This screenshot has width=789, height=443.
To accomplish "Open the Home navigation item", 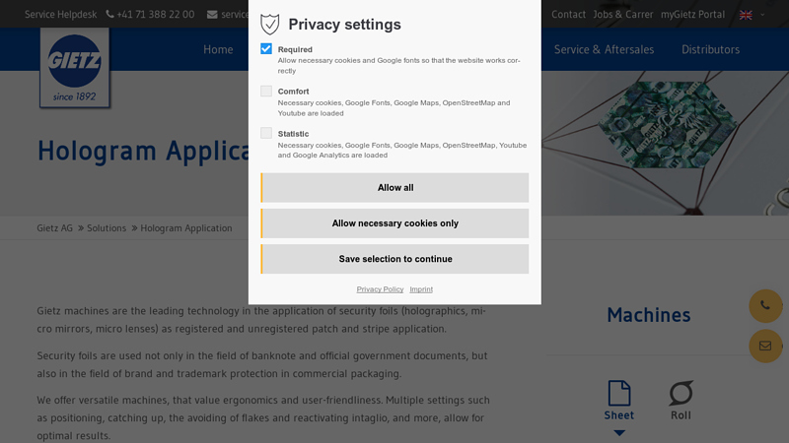I will coord(218,49).
